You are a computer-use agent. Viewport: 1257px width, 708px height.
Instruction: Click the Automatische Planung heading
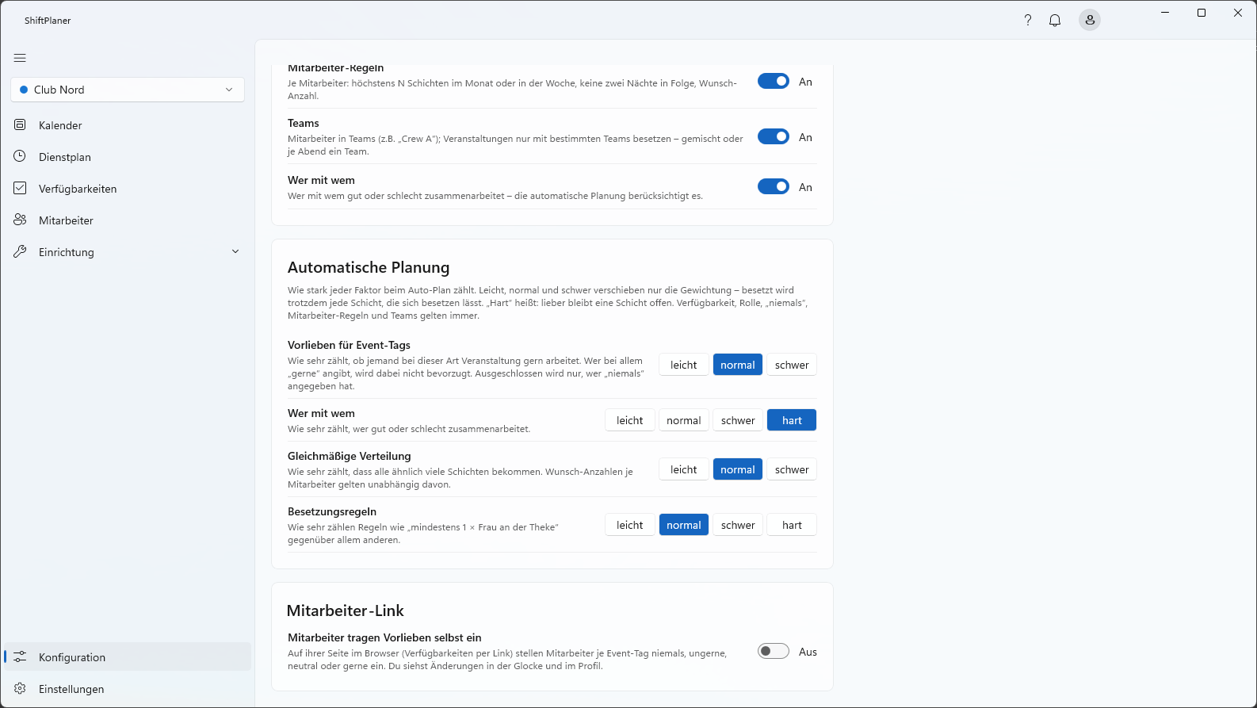[369, 267]
